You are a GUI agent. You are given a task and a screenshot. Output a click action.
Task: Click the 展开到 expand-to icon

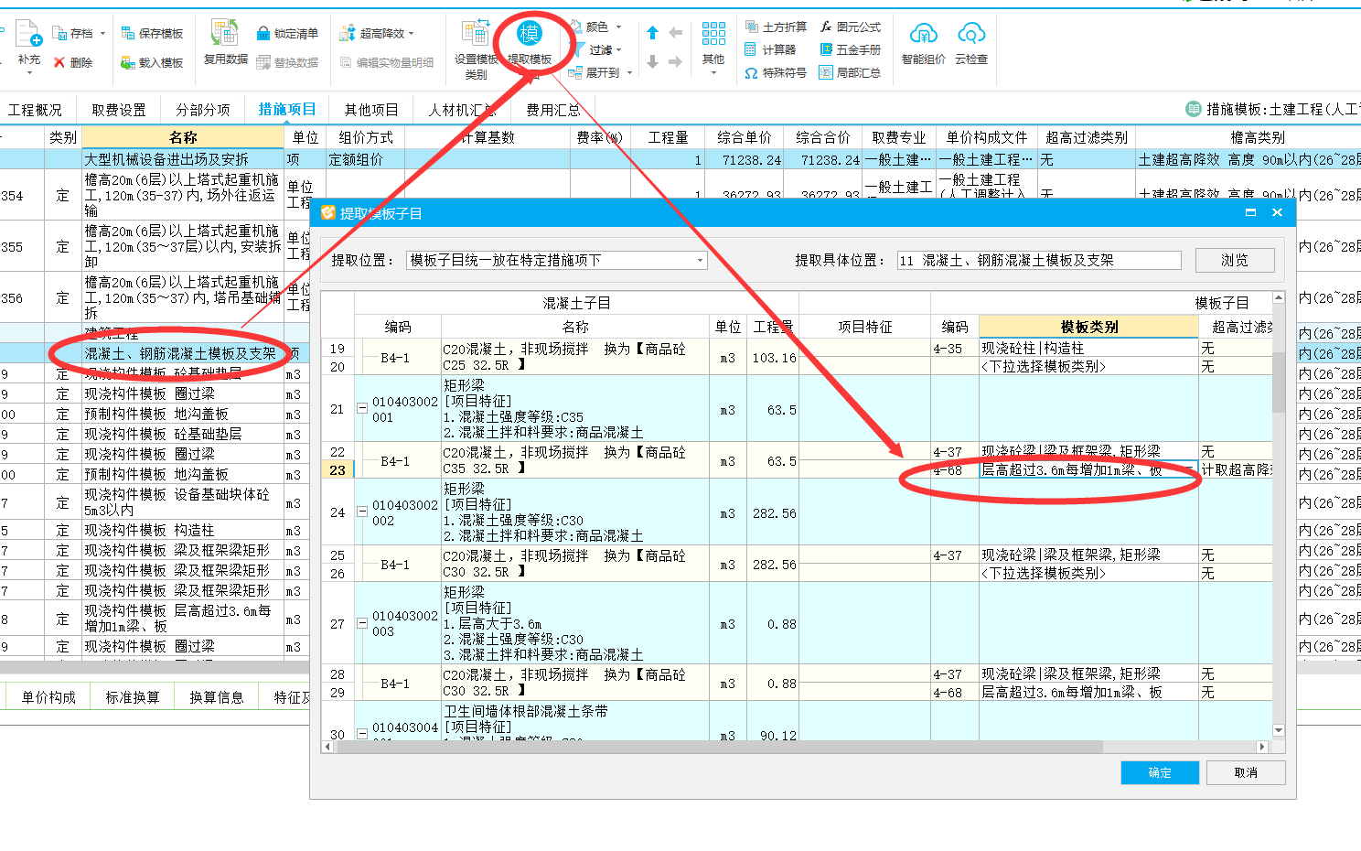pyautogui.click(x=575, y=73)
